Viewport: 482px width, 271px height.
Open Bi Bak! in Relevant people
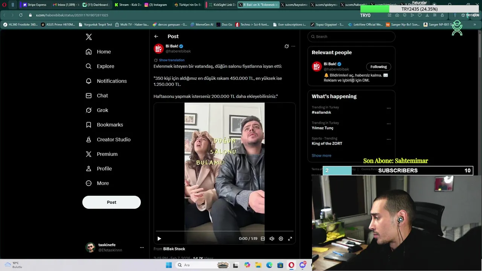click(330, 64)
